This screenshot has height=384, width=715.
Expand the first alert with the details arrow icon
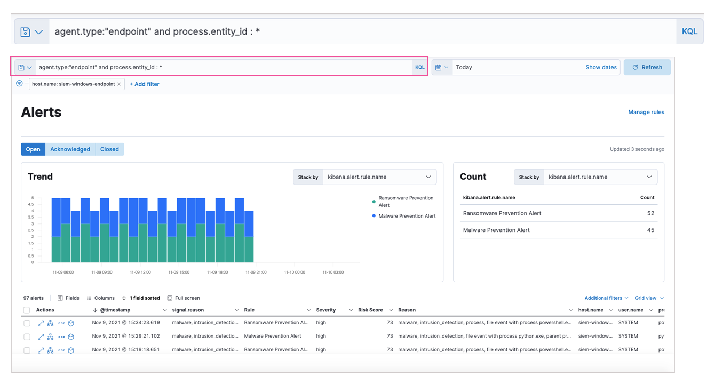pos(41,323)
